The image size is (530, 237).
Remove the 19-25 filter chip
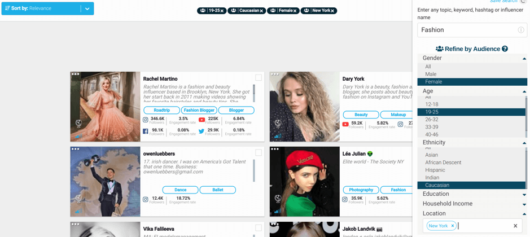pyautogui.click(x=222, y=11)
